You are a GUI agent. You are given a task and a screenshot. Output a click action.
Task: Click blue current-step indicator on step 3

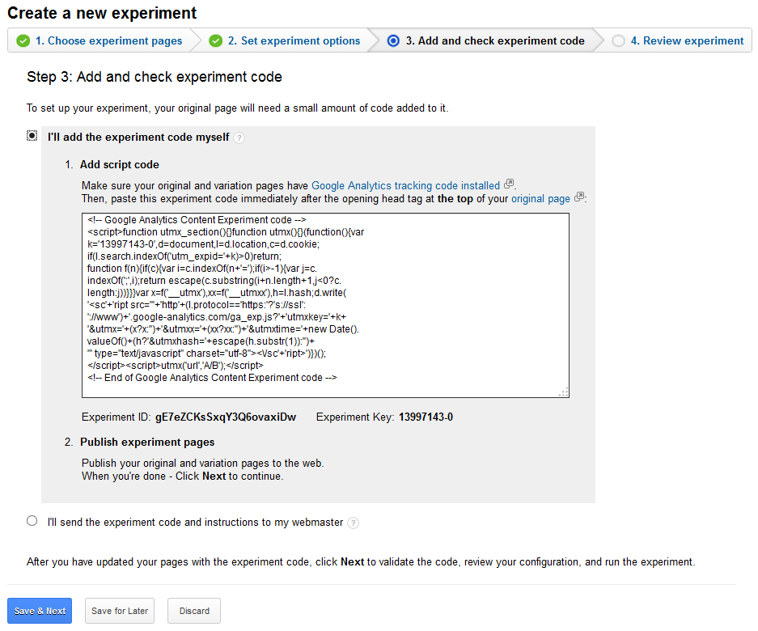point(393,41)
